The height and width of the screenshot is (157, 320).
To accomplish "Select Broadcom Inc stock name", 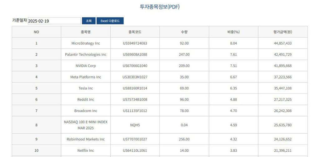I will pyautogui.click(x=86, y=111).
